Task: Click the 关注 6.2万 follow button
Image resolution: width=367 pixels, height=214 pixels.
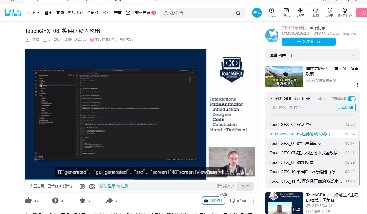Action: (x=308, y=42)
